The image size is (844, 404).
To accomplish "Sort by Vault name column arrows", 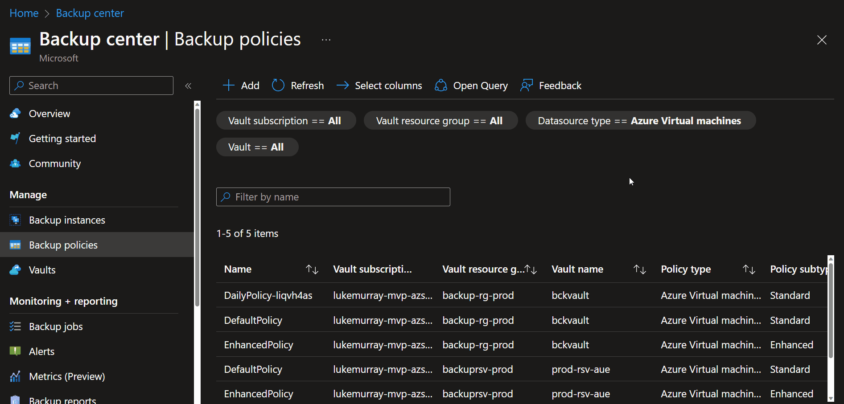I will [x=640, y=269].
